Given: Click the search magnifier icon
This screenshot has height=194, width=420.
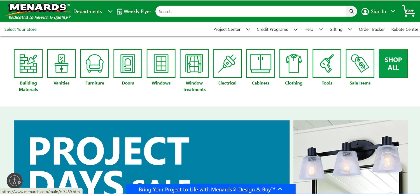Looking at the screenshot, I should [352, 11].
